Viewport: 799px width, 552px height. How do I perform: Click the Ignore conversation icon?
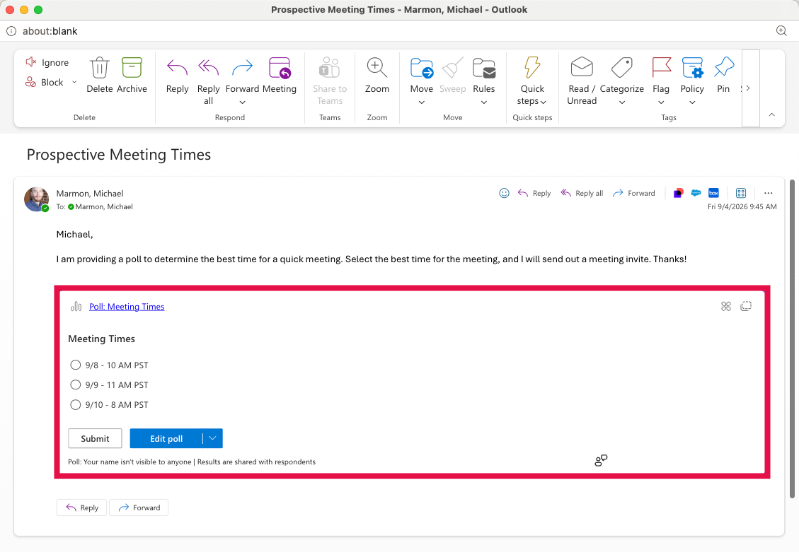30,62
